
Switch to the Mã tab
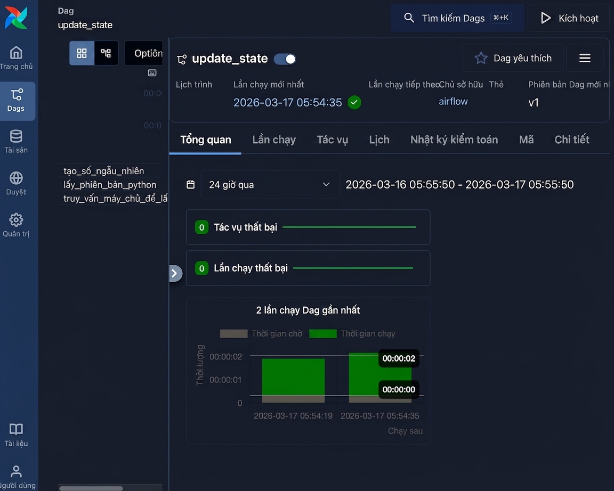click(x=526, y=140)
